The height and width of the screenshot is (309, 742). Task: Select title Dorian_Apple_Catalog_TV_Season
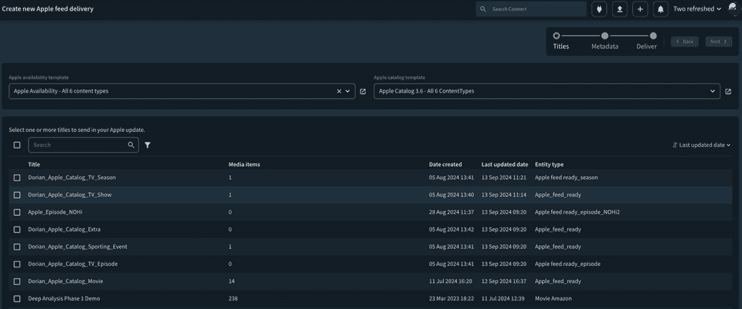point(72,178)
